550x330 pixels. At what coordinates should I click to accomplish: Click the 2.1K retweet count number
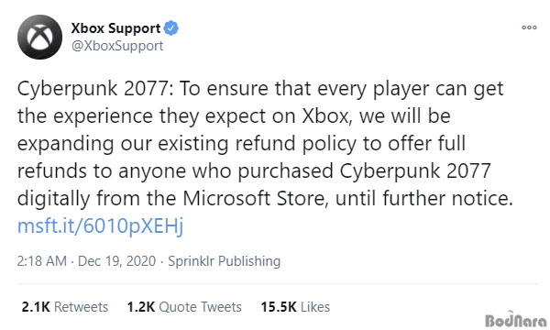36,307
